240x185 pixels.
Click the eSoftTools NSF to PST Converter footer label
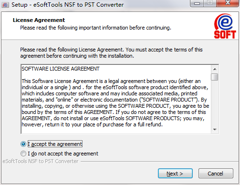(x=41, y=161)
